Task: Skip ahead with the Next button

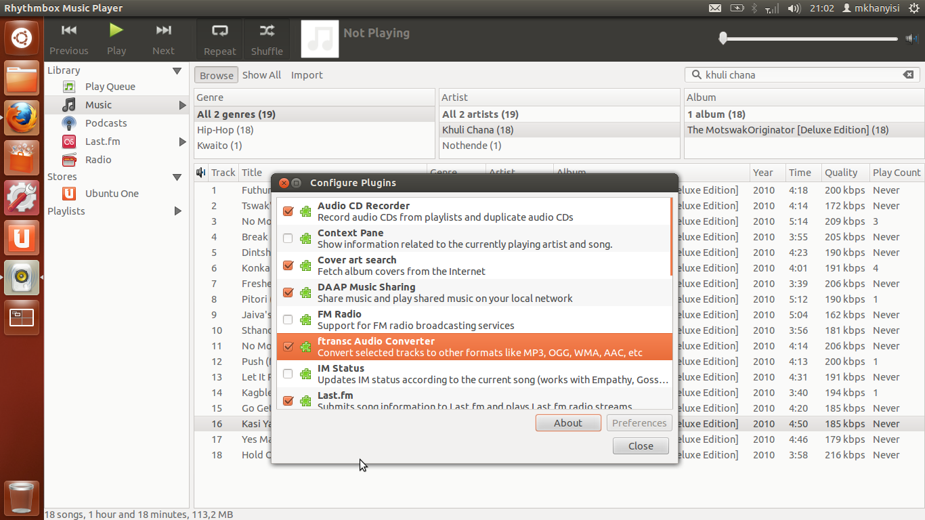Action: (x=163, y=39)
